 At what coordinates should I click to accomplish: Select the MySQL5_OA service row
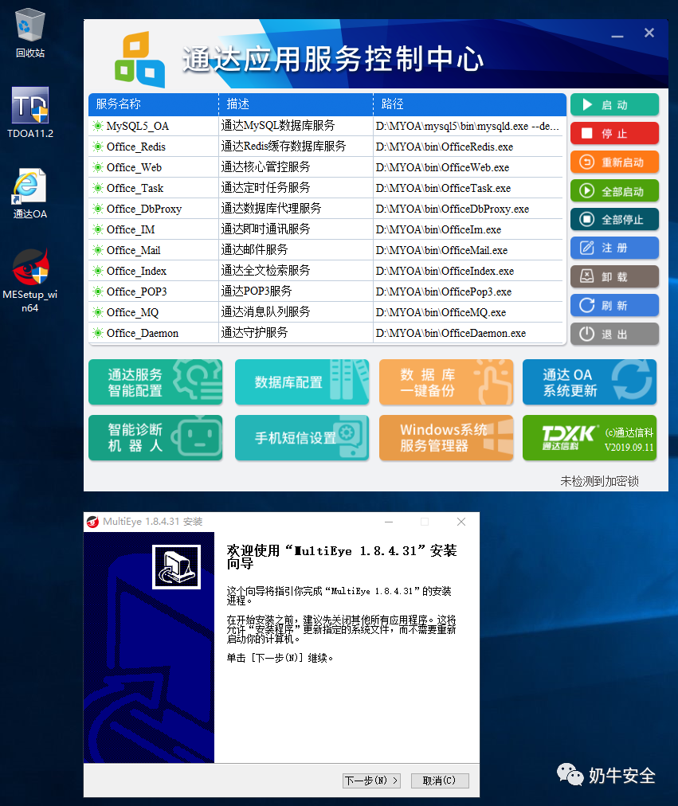pyautogui.click(x=327, y=126)
